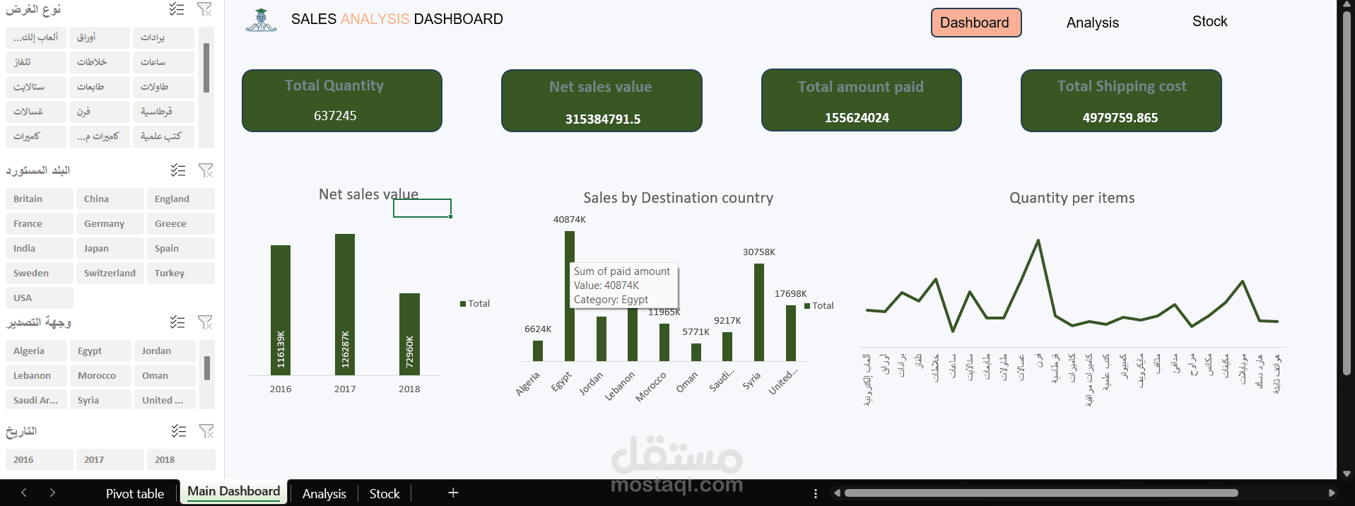Open the Dashboard navigation button
Image resolution: width=1355 pixels, height=506 pixels.
point(976,23)
